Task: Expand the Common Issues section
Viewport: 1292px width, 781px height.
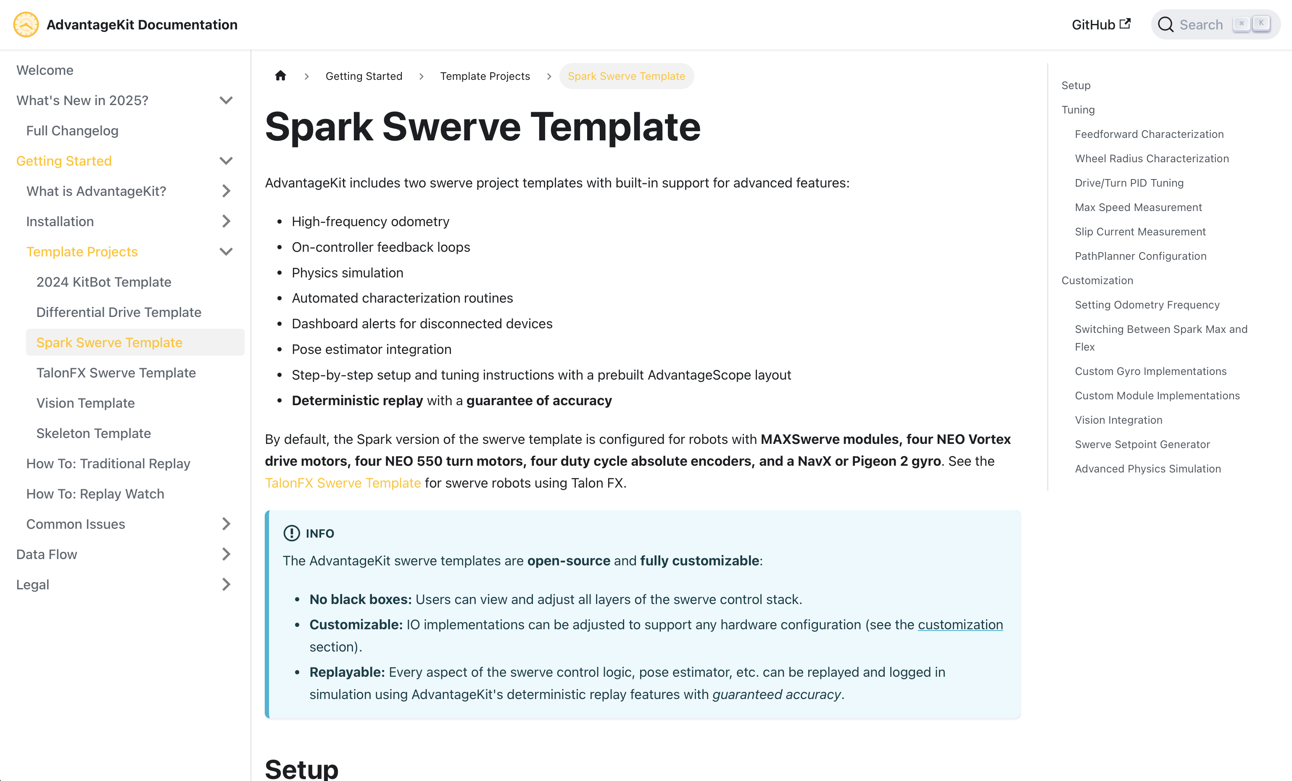Action: point(226,523)
